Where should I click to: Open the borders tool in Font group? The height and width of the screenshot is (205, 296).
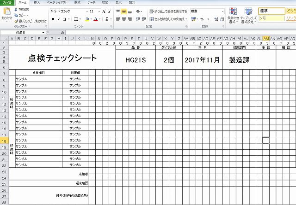coord(76,19)
